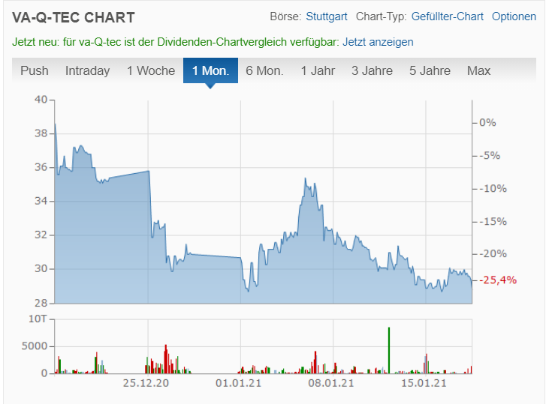The height and width of the screenshot is (404, 549).
Task: Change exchange via the Stuttgart link
Action: coord(326,16)
